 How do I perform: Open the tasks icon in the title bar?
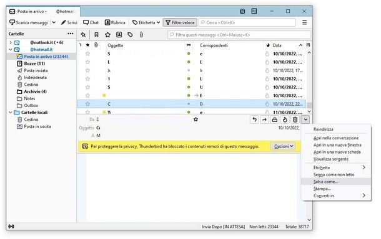pos(254,11)
